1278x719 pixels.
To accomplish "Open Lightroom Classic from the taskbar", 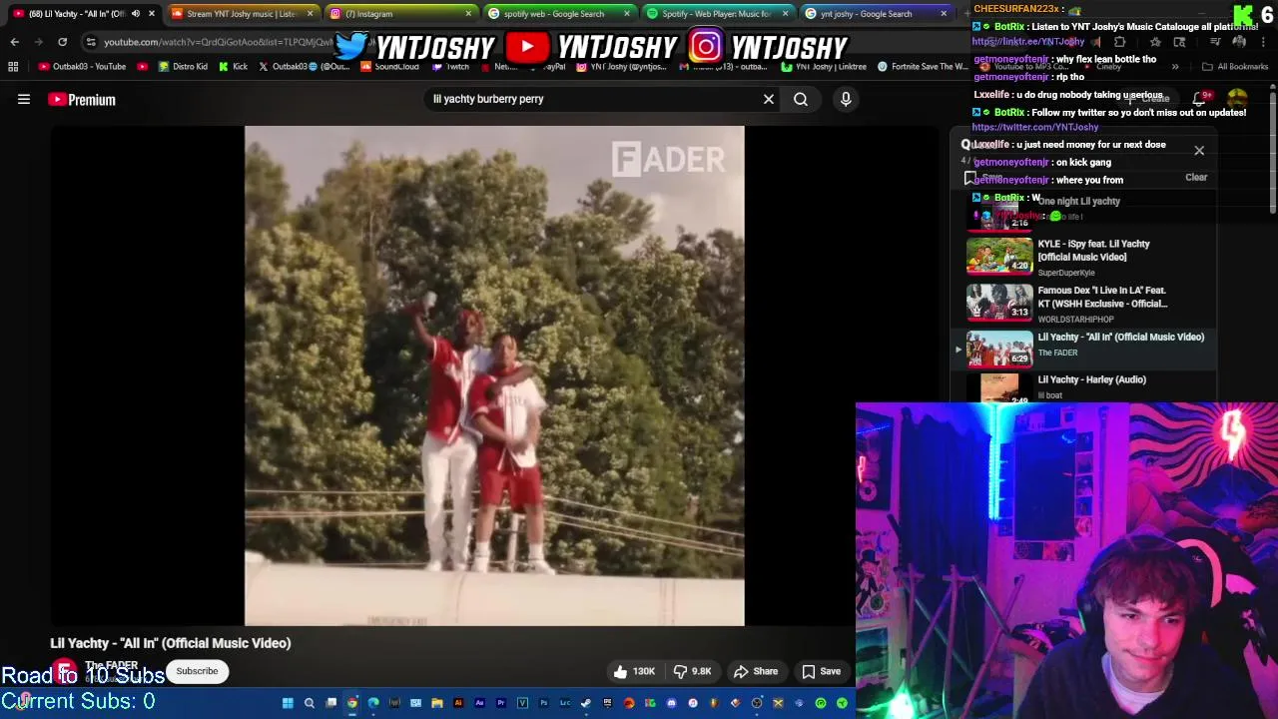I will (x=565, y=703).
